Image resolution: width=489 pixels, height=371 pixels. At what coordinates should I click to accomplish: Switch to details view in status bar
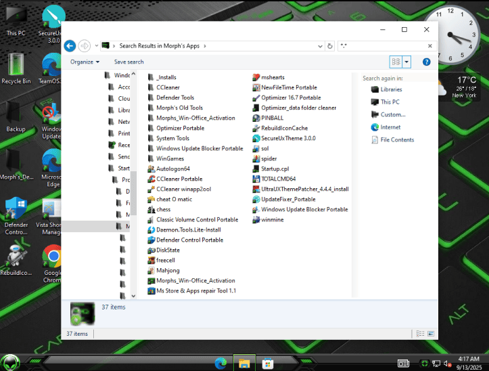point(420,333)
